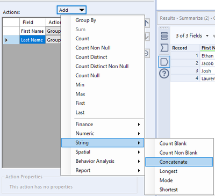Viewport: 215px width, 196px height.
Task: Open the Add actions dropdown
Action: point(71,10)
